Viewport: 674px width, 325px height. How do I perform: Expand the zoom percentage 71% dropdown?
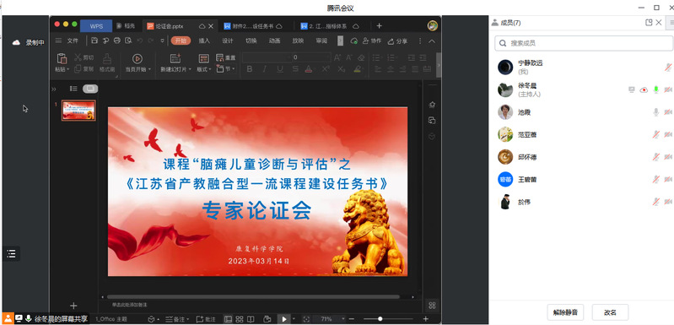[x=343, y=319]
